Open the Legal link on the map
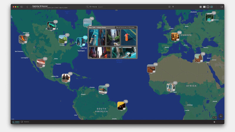Screen dimensions: 235x132 (13, 119)
